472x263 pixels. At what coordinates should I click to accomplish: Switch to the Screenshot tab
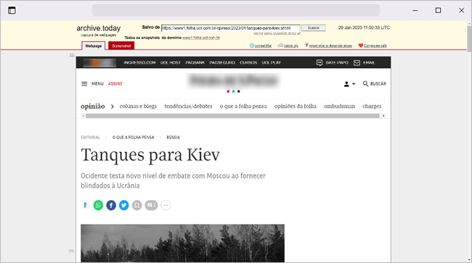coord(121,46)
